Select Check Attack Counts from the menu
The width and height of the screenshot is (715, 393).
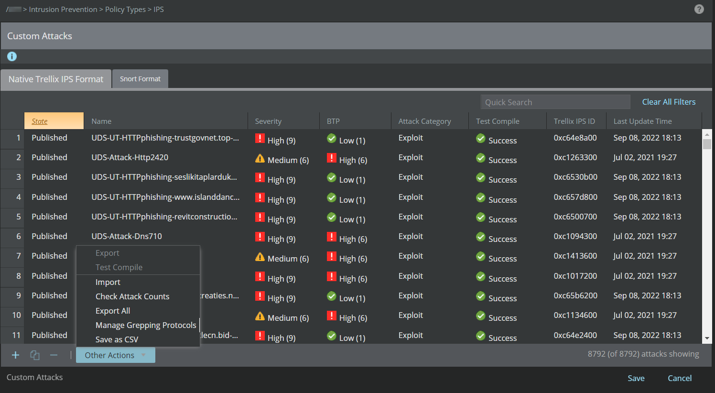click(x=132, y=296)
